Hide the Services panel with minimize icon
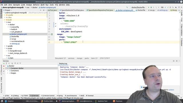183x103 pixels. (179, 61)
